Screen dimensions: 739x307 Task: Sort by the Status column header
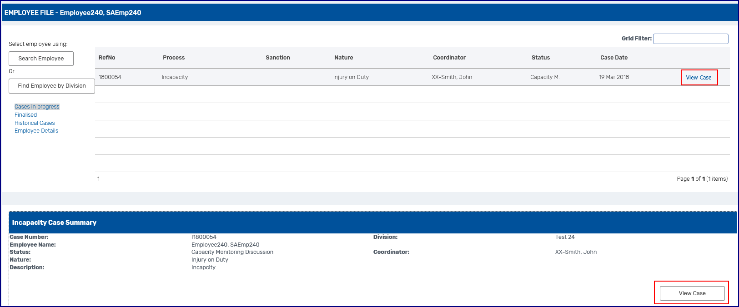(541, 58)
